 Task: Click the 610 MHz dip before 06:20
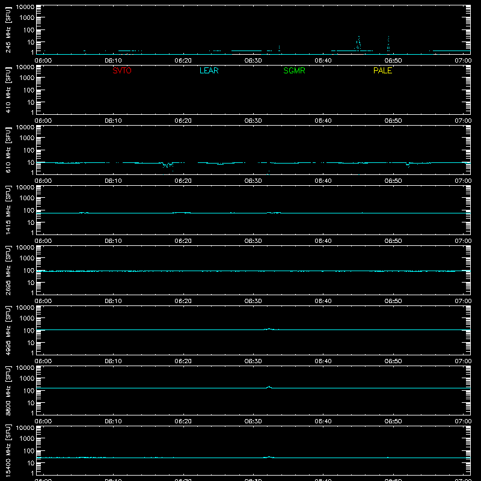point(168,166)
